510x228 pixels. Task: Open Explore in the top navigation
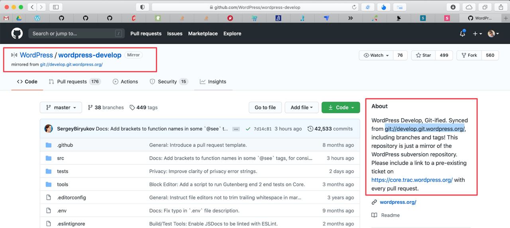click(x=232, y=33)
